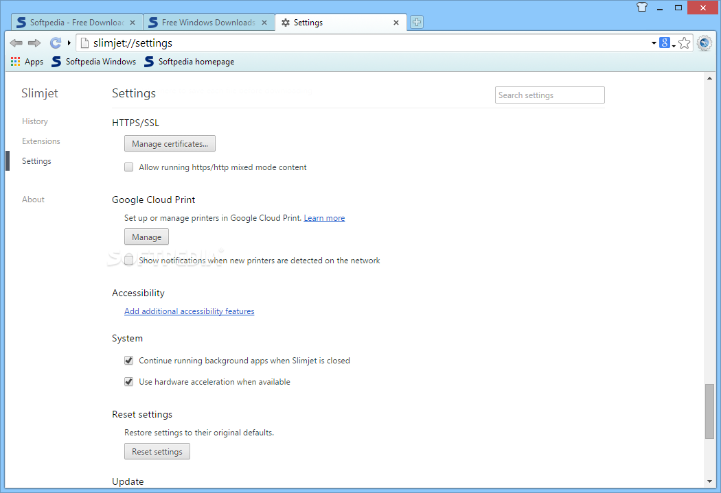The height and width of the screenshot is (493, 721).
Task: Open the Google search engine selector
Action: [667, 43]
